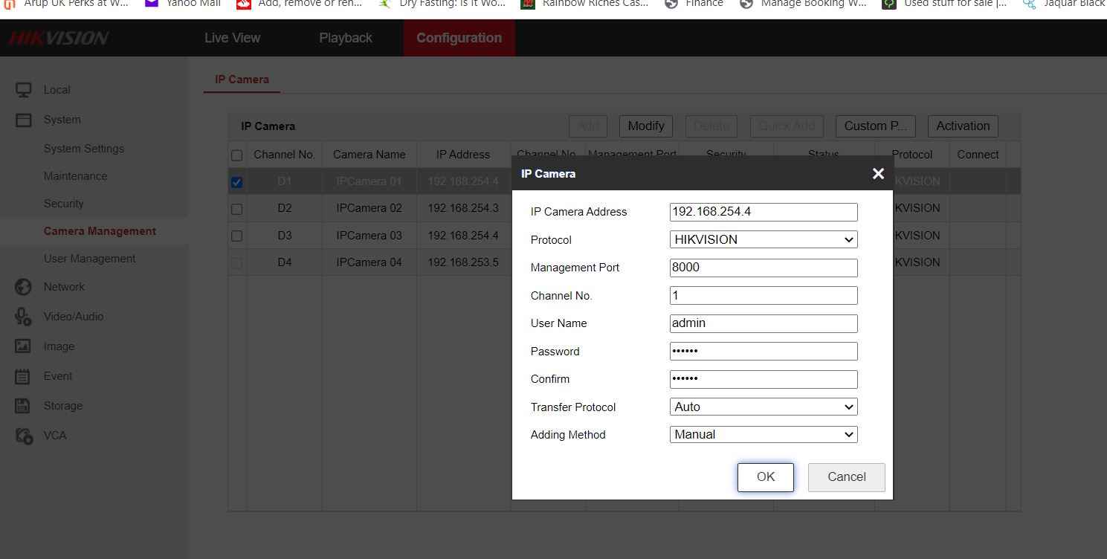1107x559 pixels.
Task: Click the Image picture icon in sidebar
Action: (24, 346)
